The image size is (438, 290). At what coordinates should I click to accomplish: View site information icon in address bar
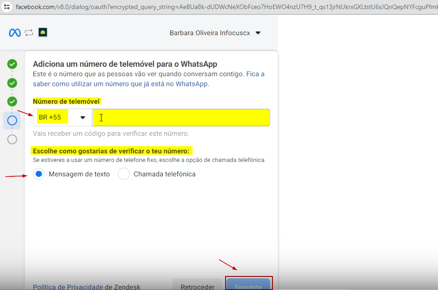pyautogui.click(x=7, y=7)
